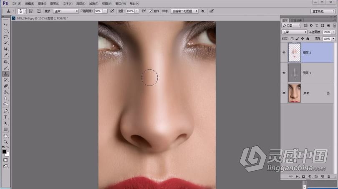Open the 编辑(E) Edit menu

(x=30, y=4)
